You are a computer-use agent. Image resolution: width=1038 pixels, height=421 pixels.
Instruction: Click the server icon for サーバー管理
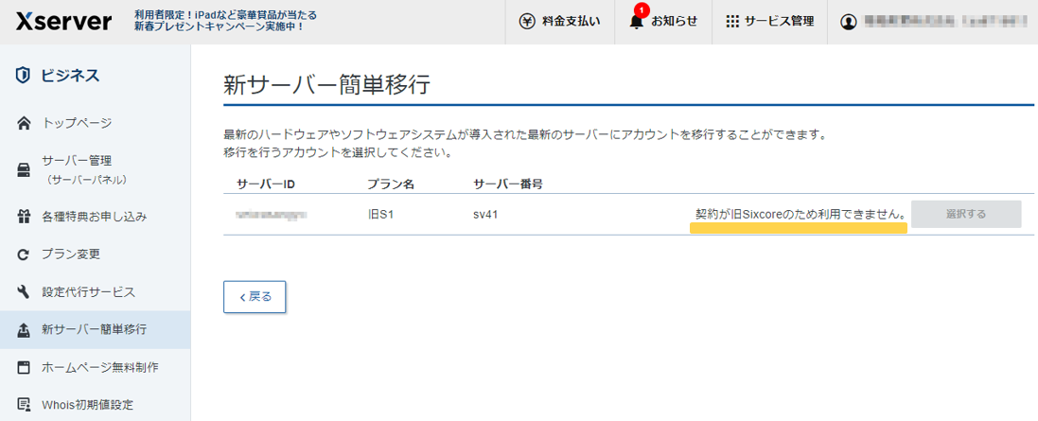tap(24, 170)
